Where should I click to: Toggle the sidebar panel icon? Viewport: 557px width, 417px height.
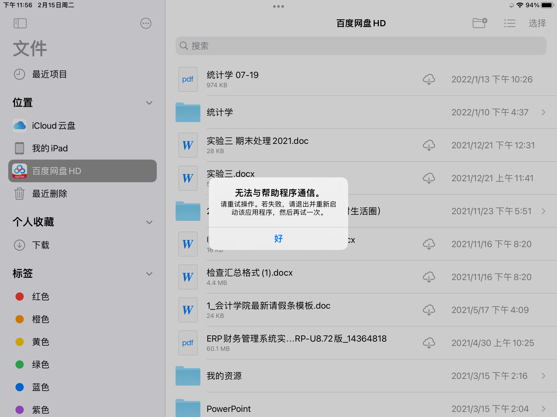pyautogui.click(x=20, y=23)
